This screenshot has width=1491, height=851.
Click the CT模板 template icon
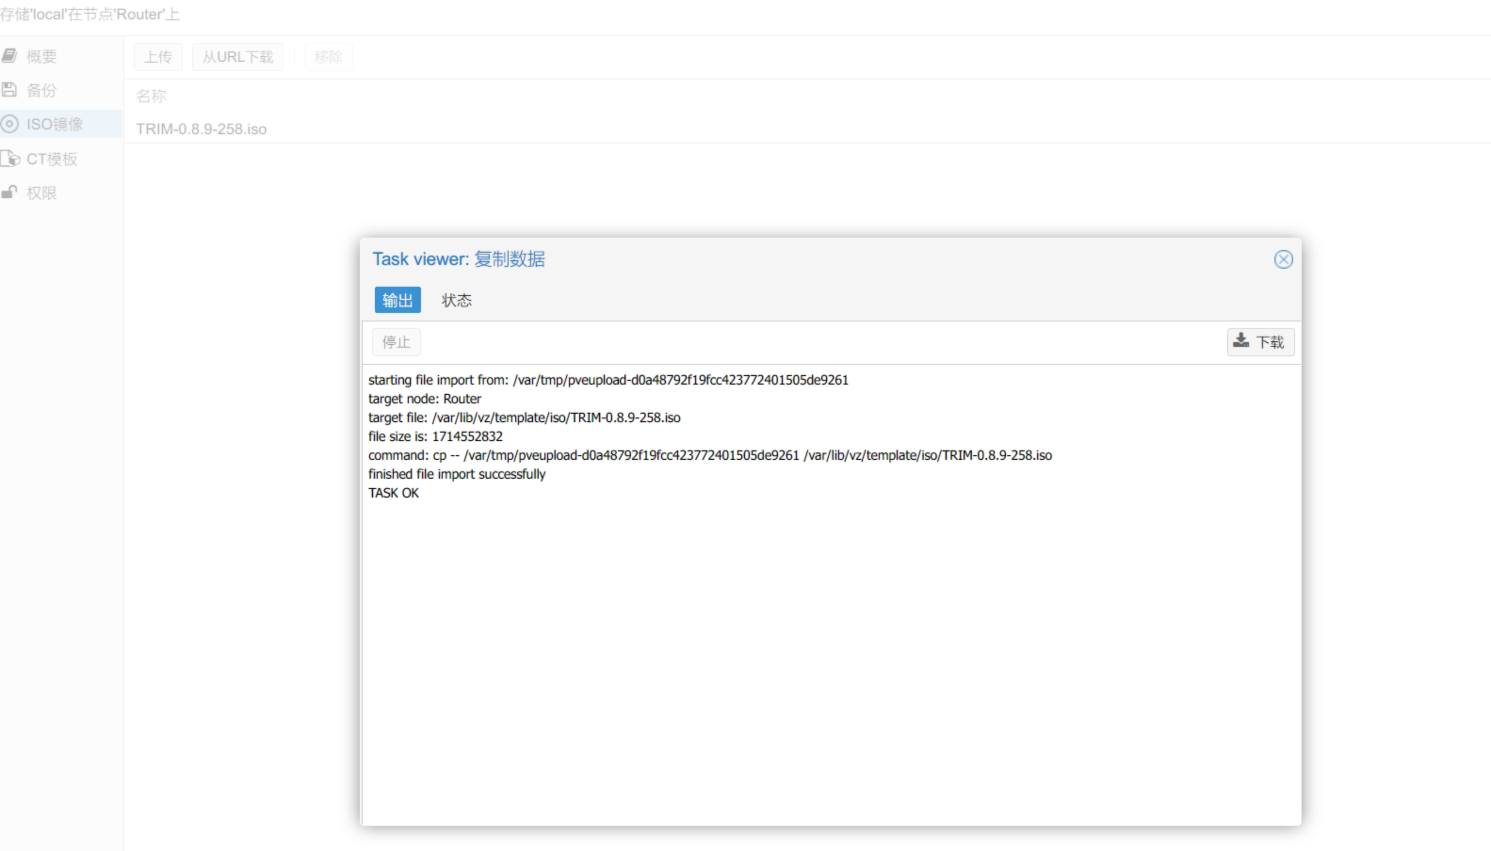tap(10, 159)
